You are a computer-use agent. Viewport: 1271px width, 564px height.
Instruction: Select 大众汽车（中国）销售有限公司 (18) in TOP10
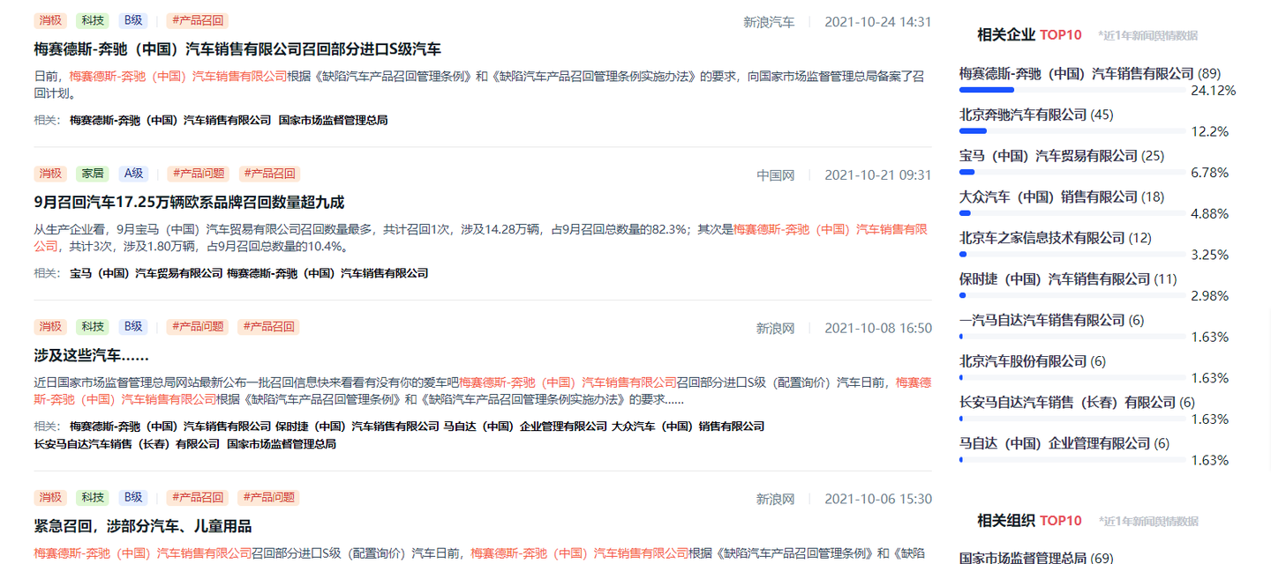point(1062,197)
